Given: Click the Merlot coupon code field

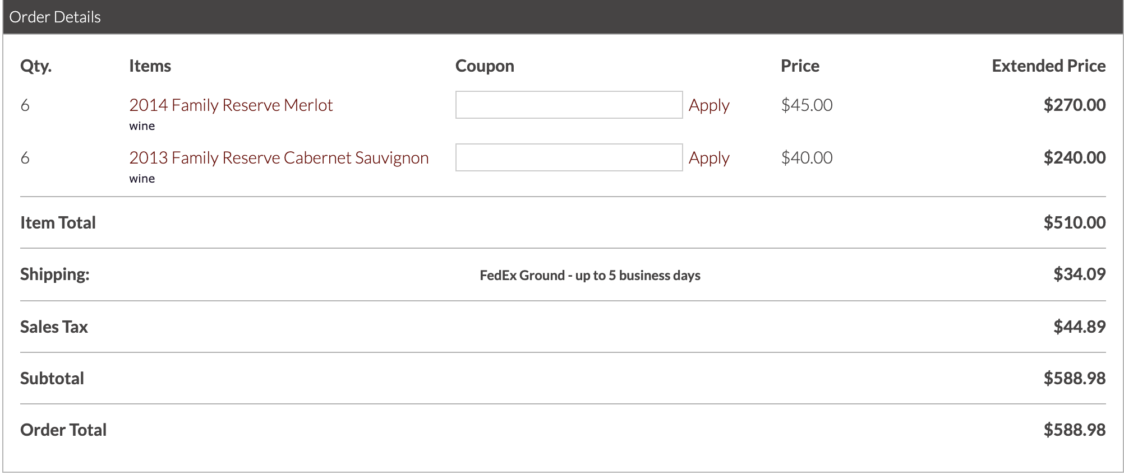Looking at the screenshot, I should [569, 105].
